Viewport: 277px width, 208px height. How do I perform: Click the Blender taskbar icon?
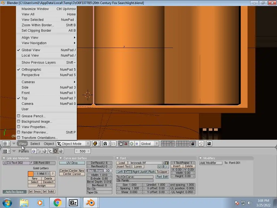pyautogui.click(x=90, y=203)
